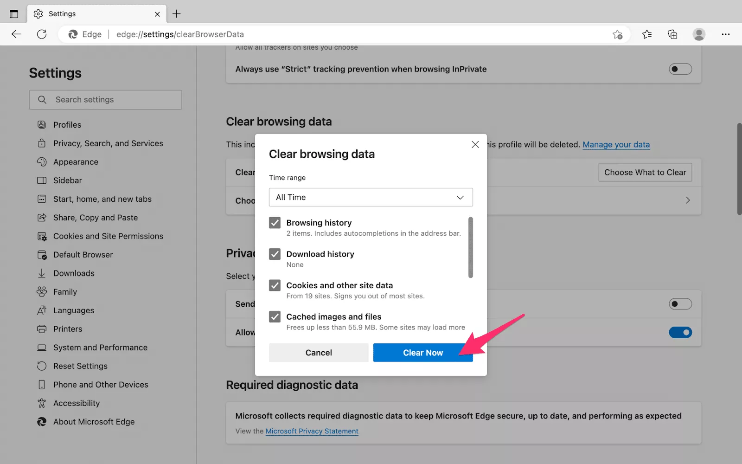
Task: Go back with the back arrow
Action: click(16, 34)
